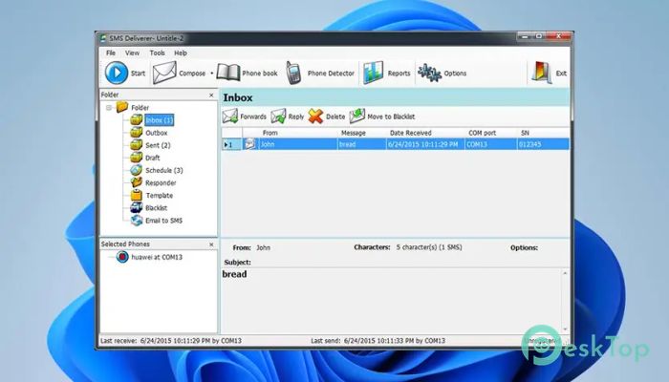This screenshot has height=382, width=669.
Task: Click the Exit door icon
Action: coord(542,73)
